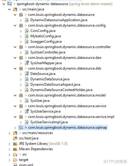Screen dimensions: 130x166
Task: Select the SwaggerConfig.java file
Action: pos(46,41)
